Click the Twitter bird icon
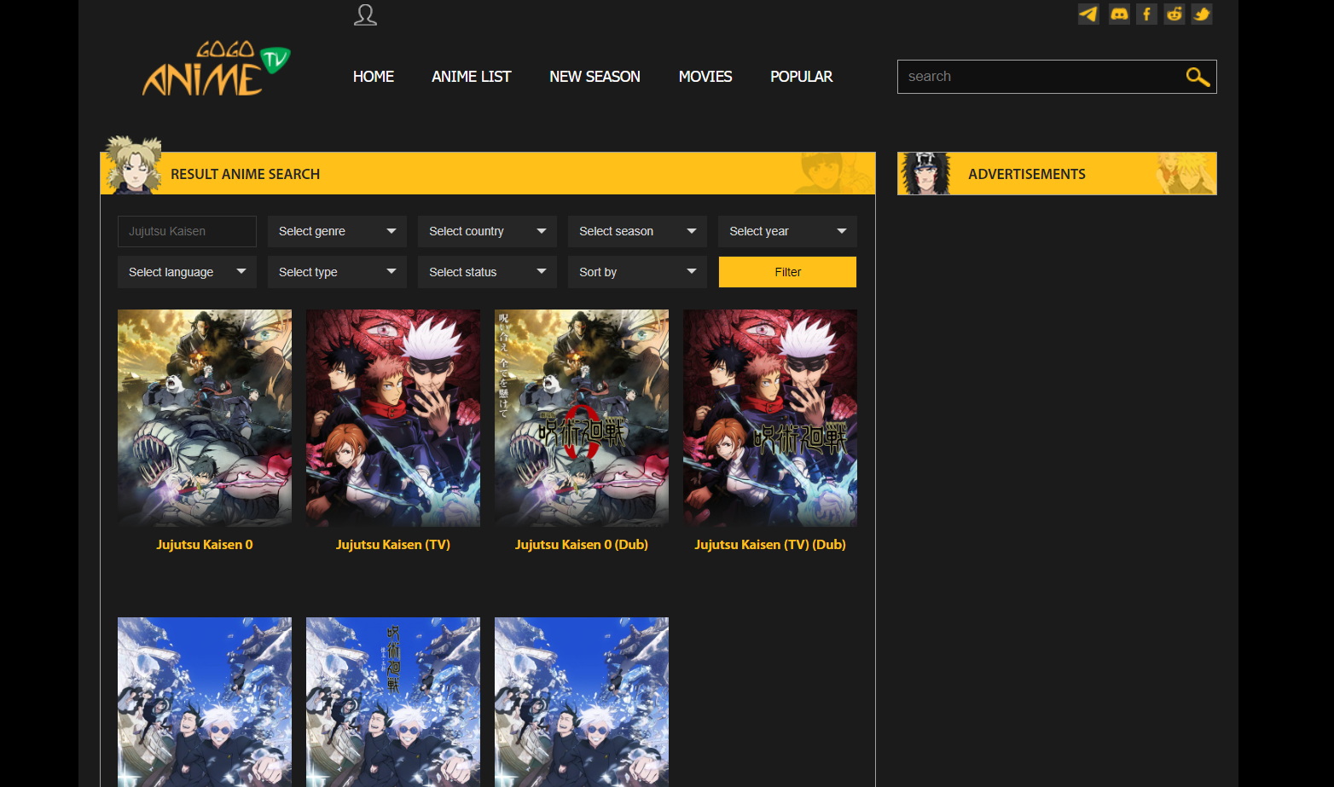Image resolution: width=1334 pixels, height=787 pixels. (1202, 14)
